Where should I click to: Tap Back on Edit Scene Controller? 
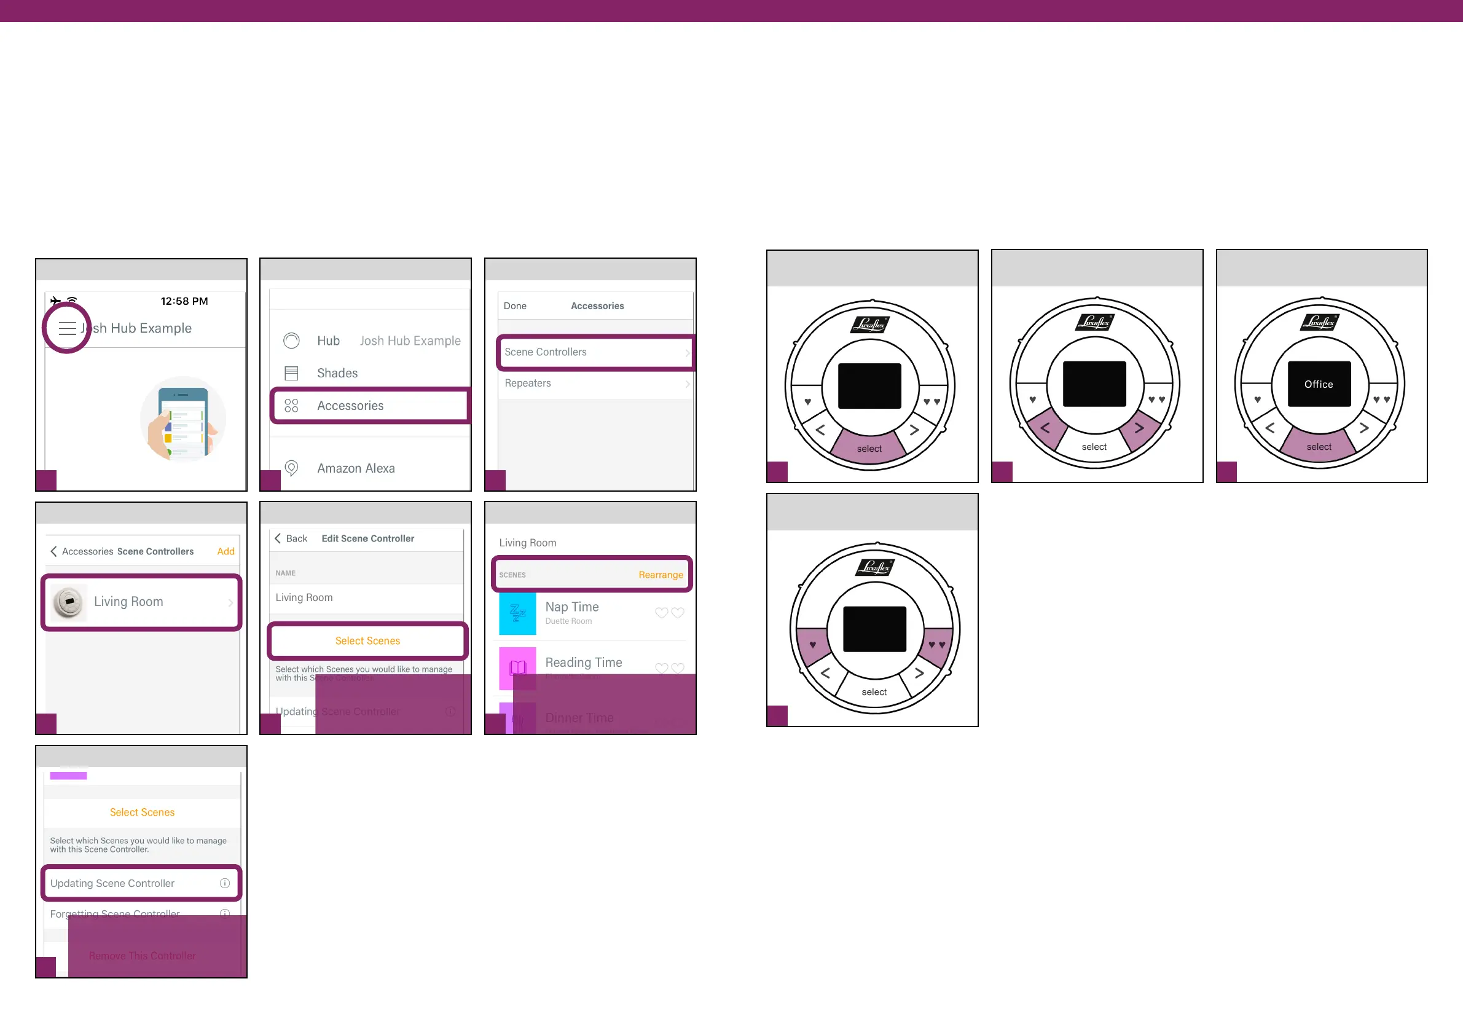(x=291, y=538)
